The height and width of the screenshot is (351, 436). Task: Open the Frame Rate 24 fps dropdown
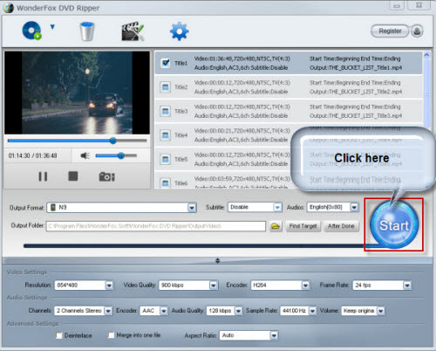pyautogui.click(x=382, y=286)
